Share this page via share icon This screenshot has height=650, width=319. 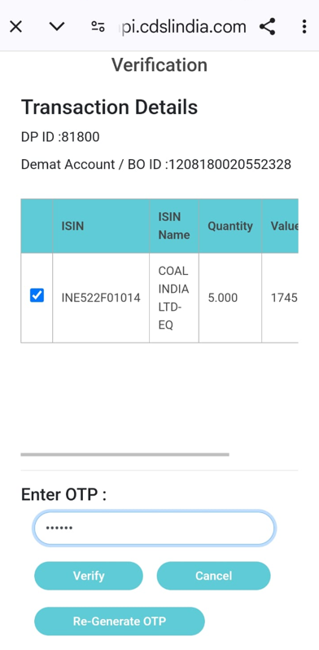click(x=268, y=27)
